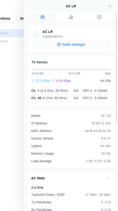The width and height of the screenshot is (118, 211).
Task: Click WiFi 4 label in Ch. 1 row
Action: coord(87,91)
